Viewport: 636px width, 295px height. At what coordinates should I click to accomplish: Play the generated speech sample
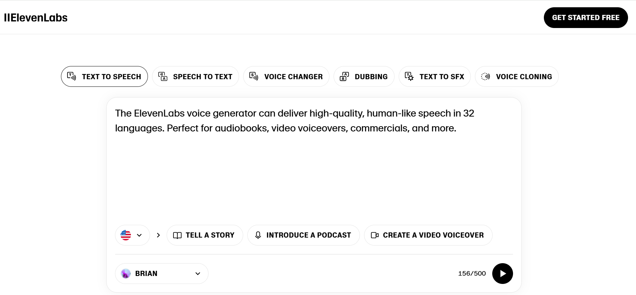[x=502, y=274]
